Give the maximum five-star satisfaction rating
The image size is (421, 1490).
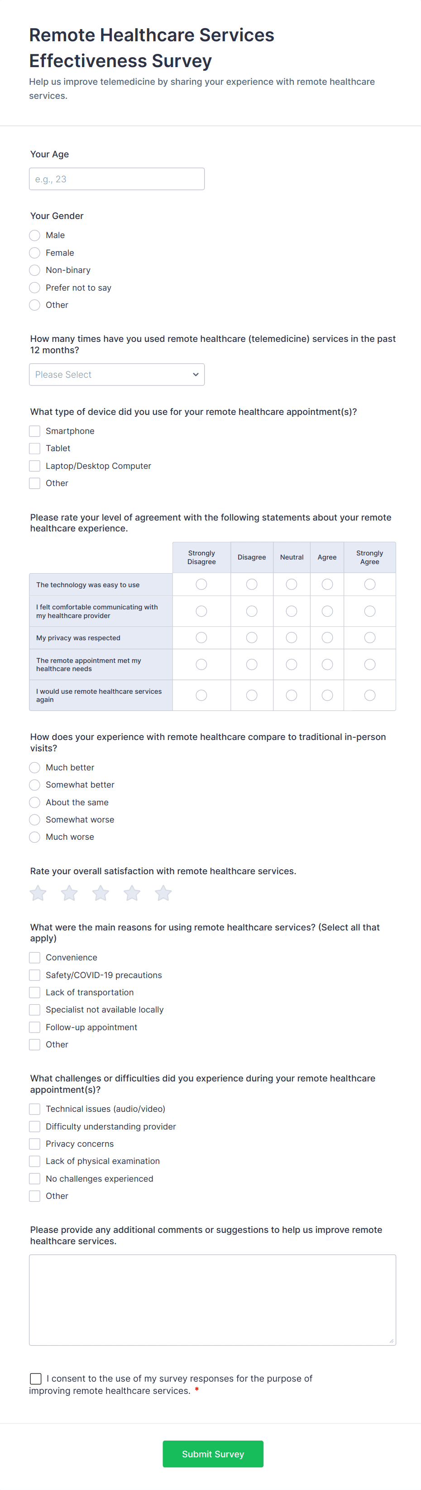163,893
